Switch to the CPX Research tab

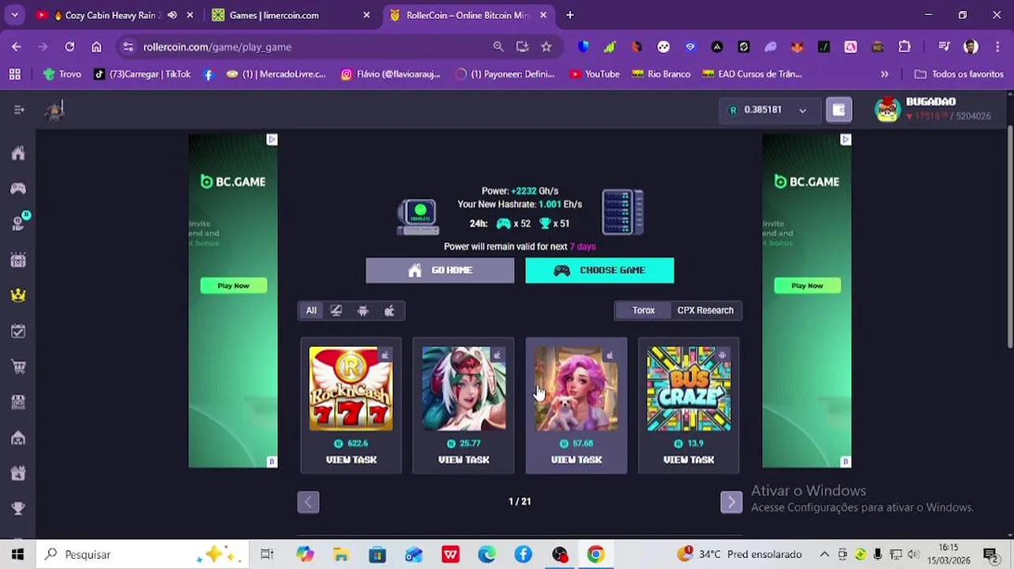(x=705, y=311)
